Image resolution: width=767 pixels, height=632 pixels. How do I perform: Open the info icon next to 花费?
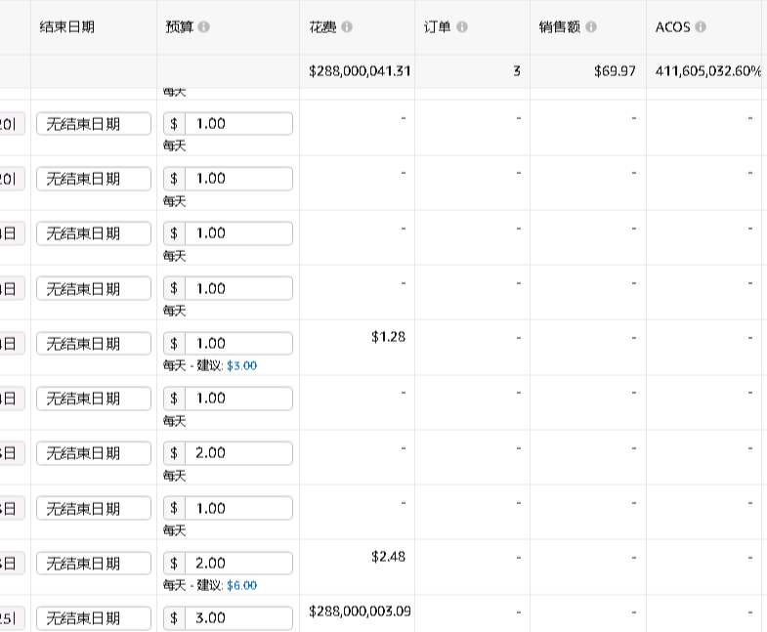(347, 27)
